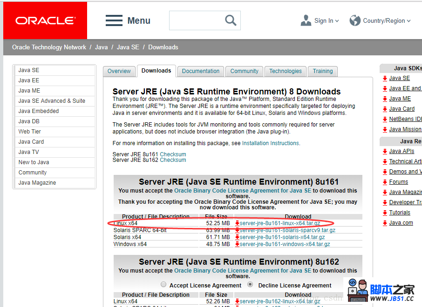Open the Training tab
The image size is (422, 307).
323,71
